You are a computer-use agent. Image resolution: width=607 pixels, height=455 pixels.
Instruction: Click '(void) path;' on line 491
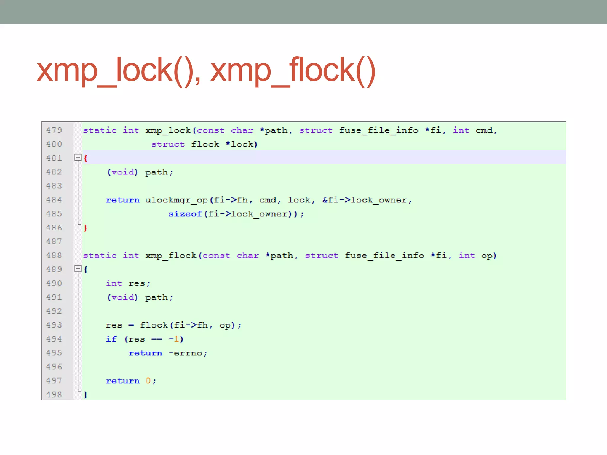point(140,297)
